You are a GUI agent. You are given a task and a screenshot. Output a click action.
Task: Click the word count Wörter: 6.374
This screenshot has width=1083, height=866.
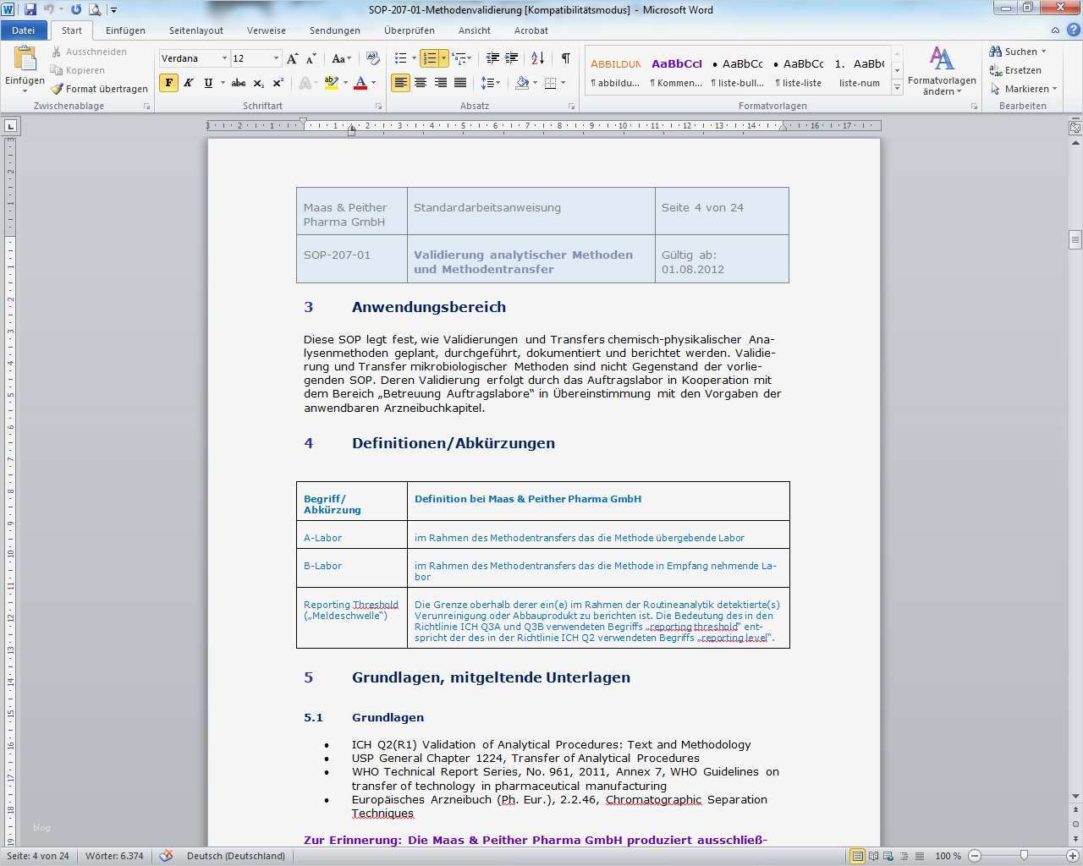pyautogui.click(x=114, y=856)
